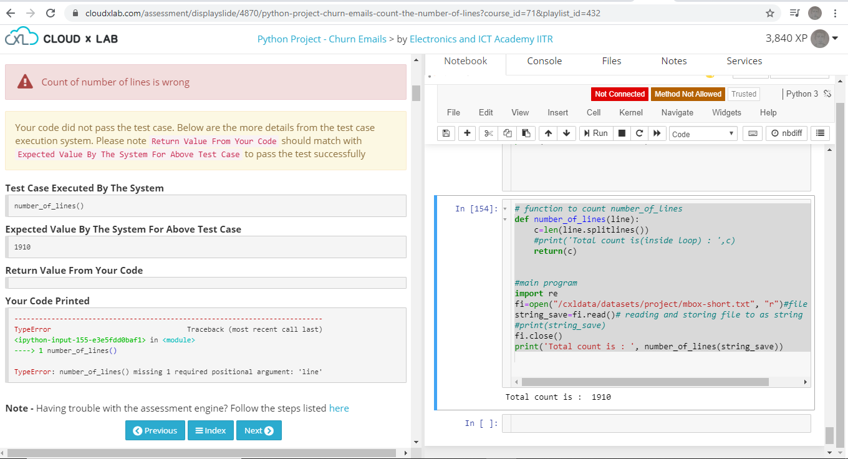Open the cell type dropdown showing Code

pyautogui.click(x=703, y=134)
